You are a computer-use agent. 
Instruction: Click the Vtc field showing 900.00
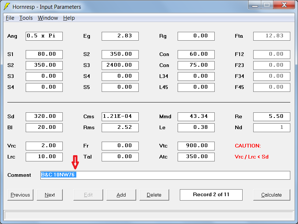click(196, 146)
